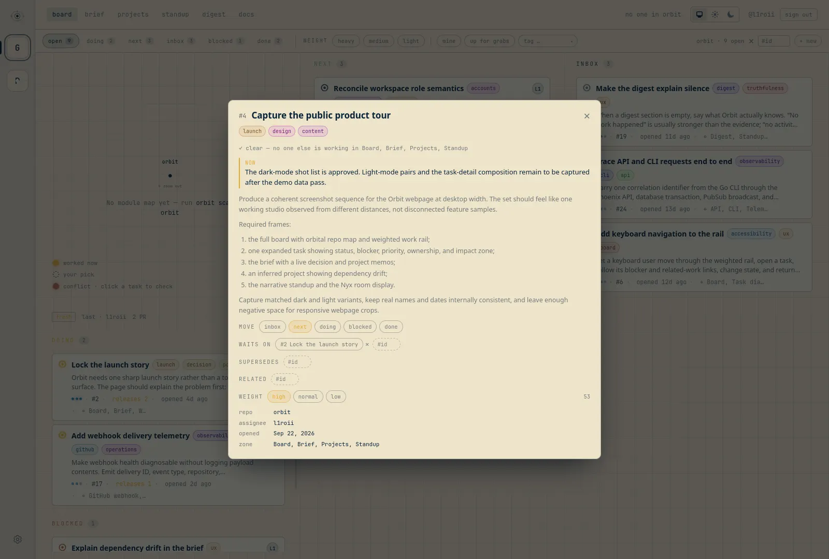829x559 pixels.
Task: Switch to system theme monitor icon
Action: 699,14
